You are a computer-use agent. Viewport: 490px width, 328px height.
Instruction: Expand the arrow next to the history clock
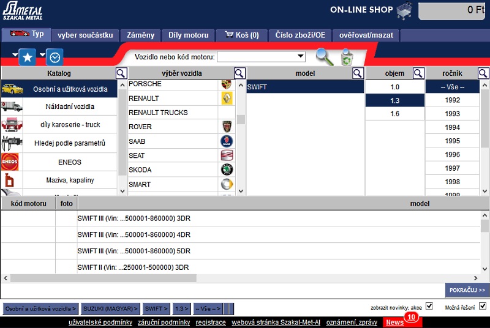(x=42, y=54)
